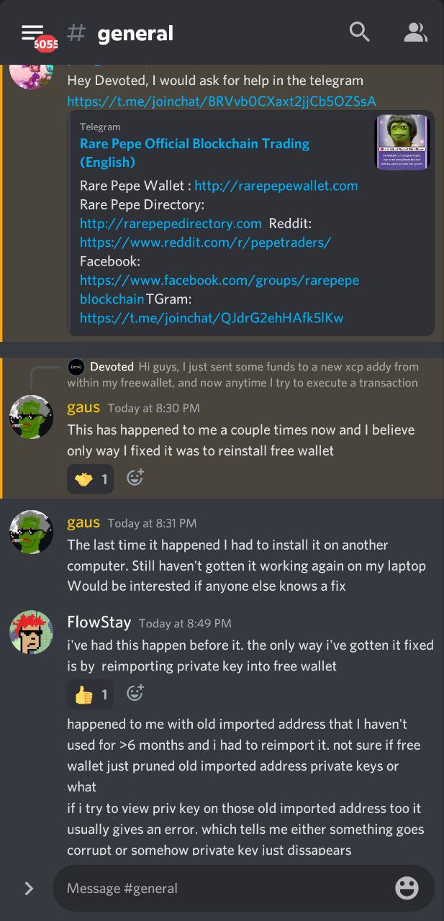Open FlowStay's pixel punk avatar
This screenshot has width=444, height=921.
[31, 632]
